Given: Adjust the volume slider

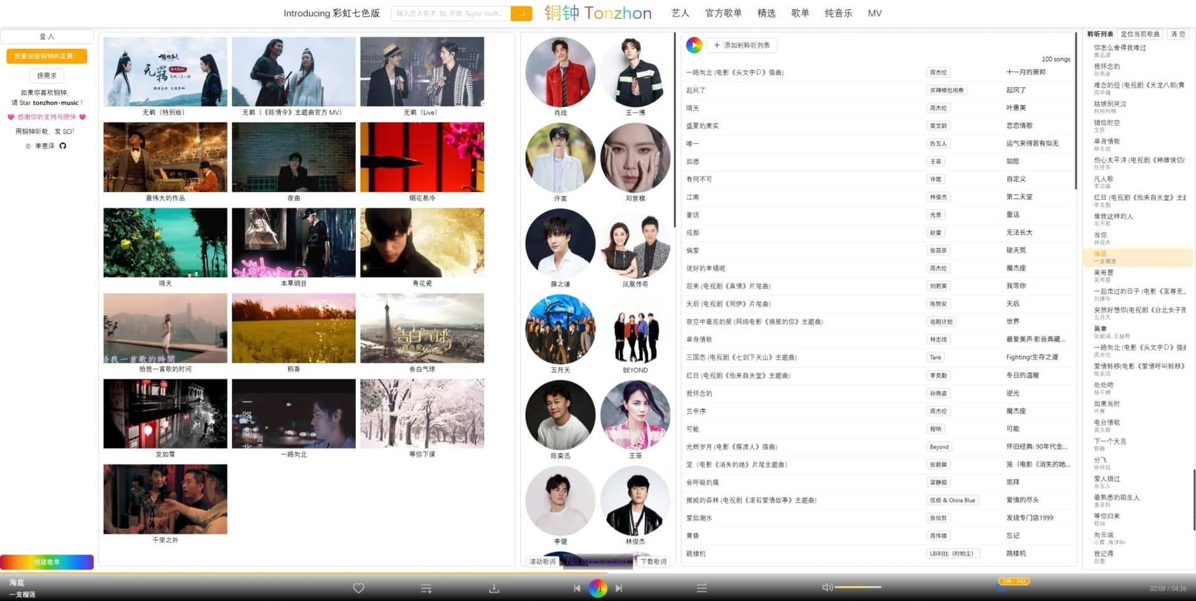Looking at the screenshot, I should tap(860, 587).
